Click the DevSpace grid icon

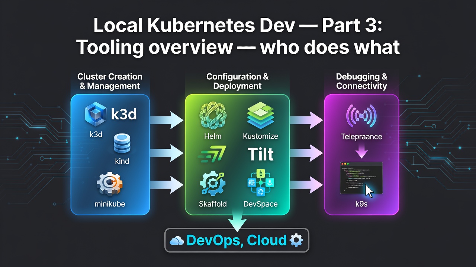click(260, 182)
